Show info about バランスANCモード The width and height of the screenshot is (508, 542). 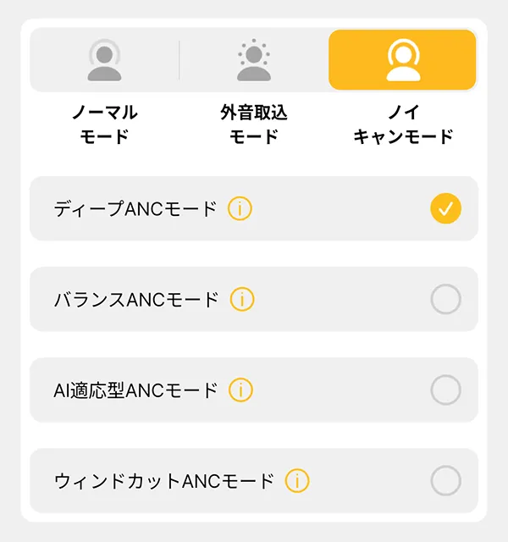pyautogui.click(x=242, y=299)
